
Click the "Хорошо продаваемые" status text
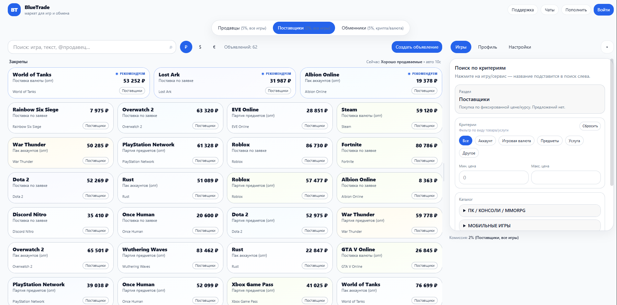tap(401, 62)
